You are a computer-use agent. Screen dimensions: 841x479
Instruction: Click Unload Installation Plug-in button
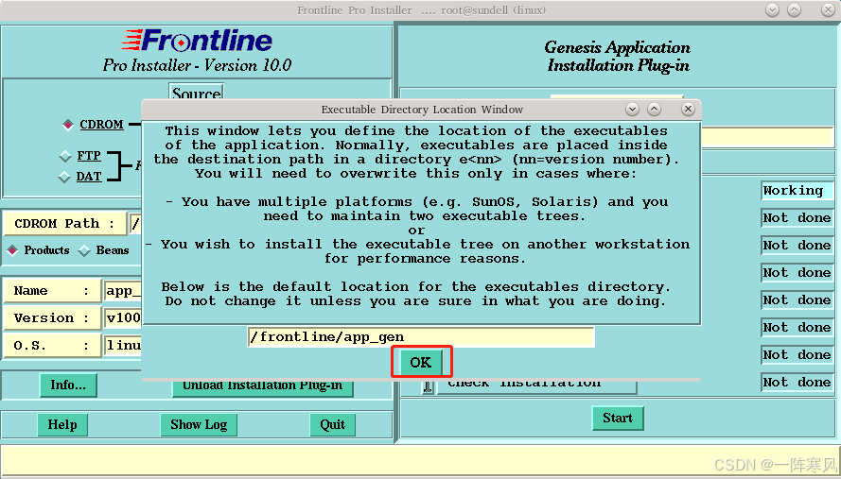[263, 388]
